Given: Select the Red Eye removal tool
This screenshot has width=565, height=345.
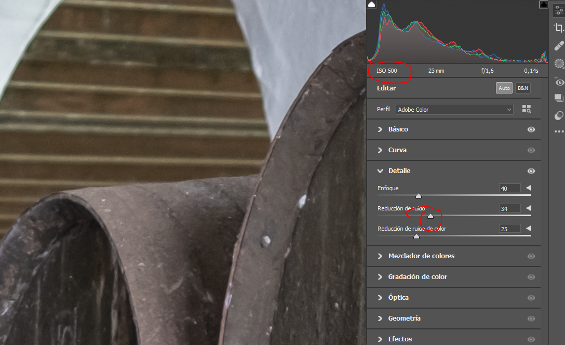Looking at the screenshot, I should click(559, 82).
